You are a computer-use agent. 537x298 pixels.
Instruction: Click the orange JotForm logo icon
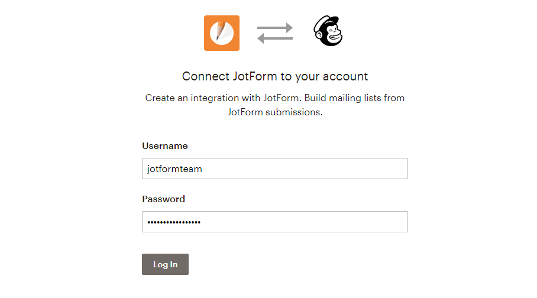[222, 33]
